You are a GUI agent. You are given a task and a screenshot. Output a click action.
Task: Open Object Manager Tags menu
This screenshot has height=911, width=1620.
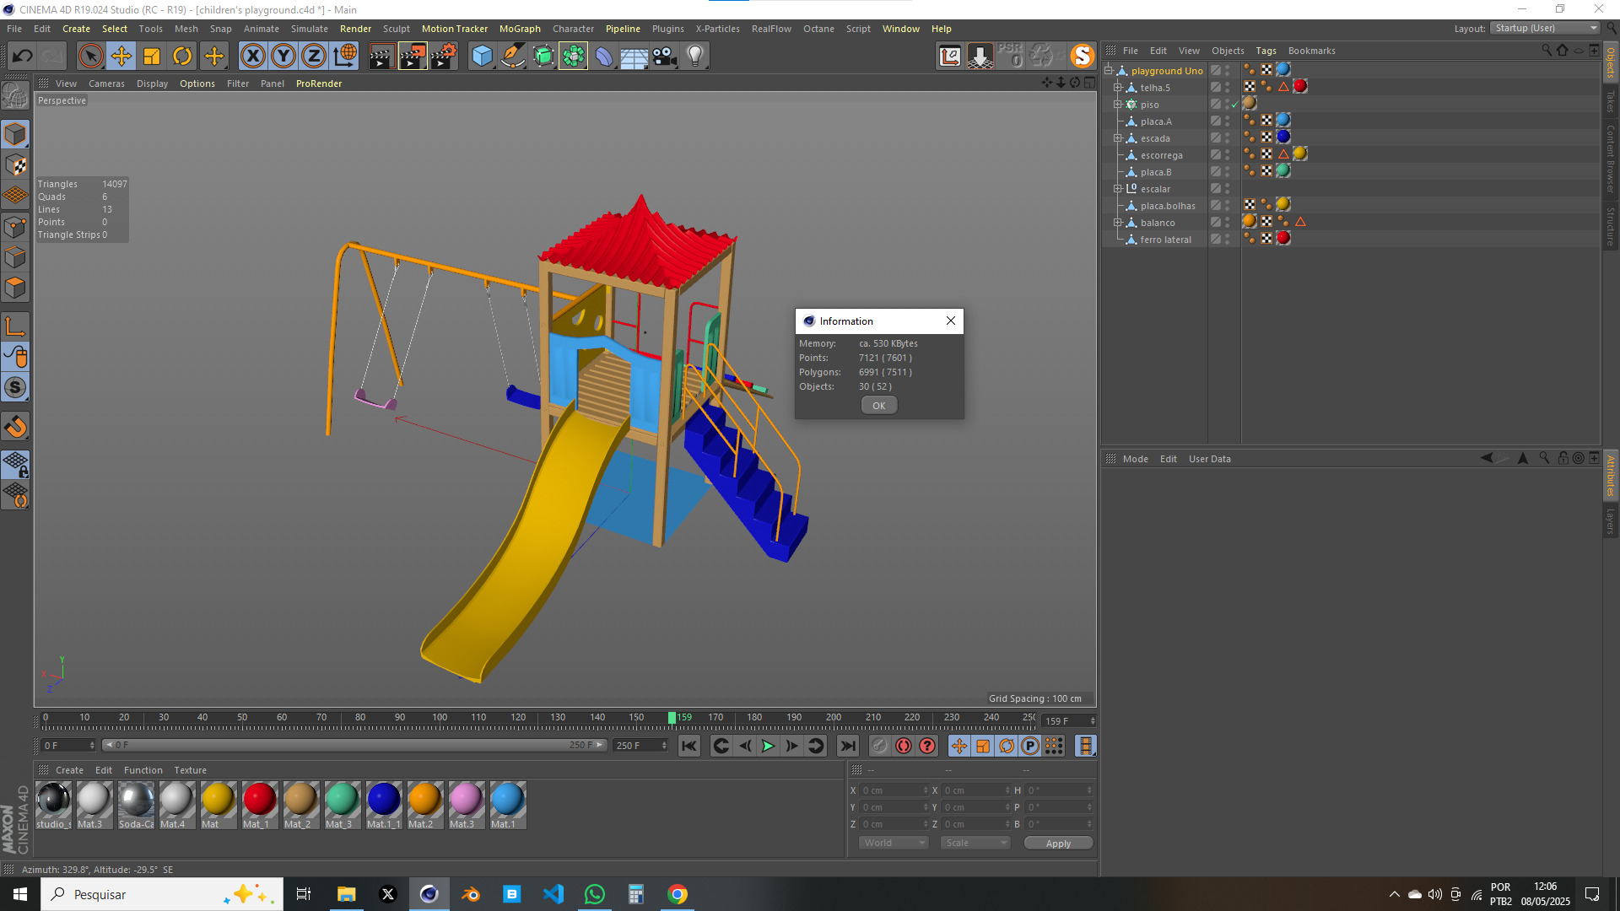[1266, 51]
